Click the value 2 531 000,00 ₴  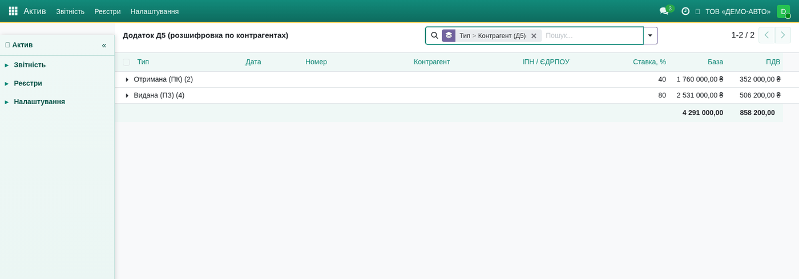(x=700, y=96)
